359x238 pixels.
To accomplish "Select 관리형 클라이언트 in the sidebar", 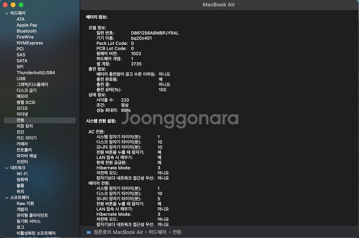I will tap(32, 215).
